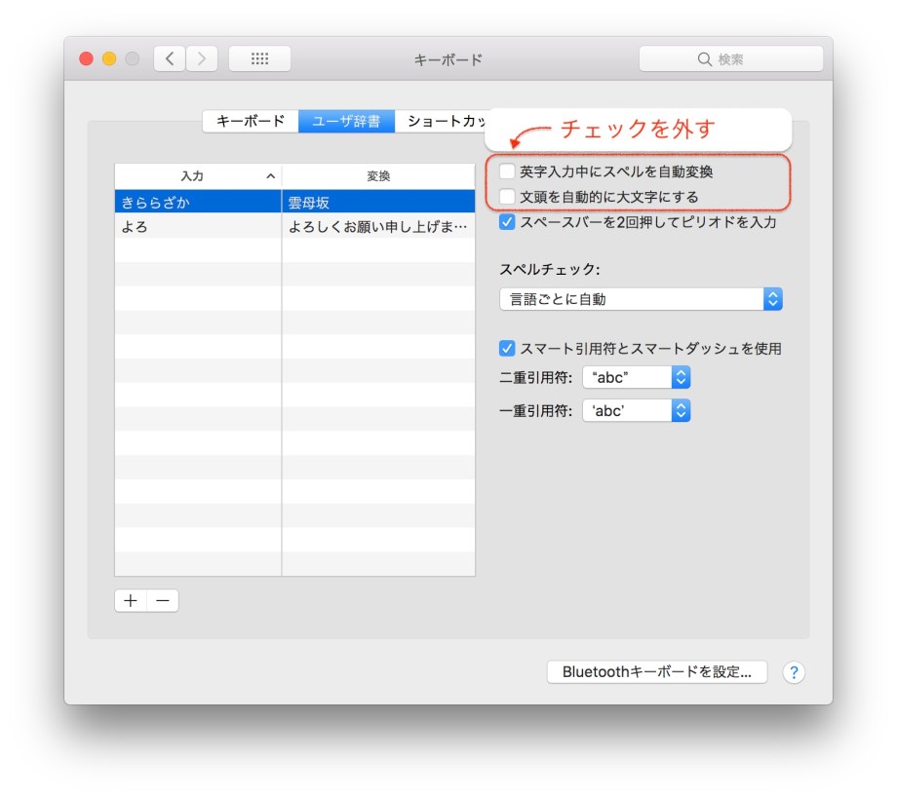Screen dimensions: 897x796
Task: Go back with the left chevron button
Action: [170, 58]
